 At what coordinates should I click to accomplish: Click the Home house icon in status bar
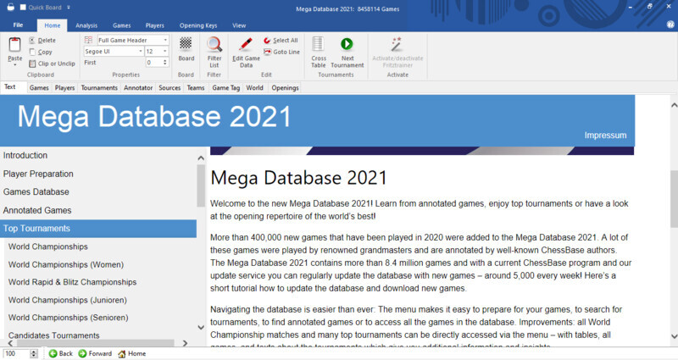[x=122, y=354]
